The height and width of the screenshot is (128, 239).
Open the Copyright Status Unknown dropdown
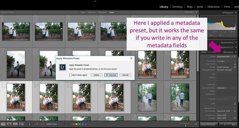[x=222, y=88]
